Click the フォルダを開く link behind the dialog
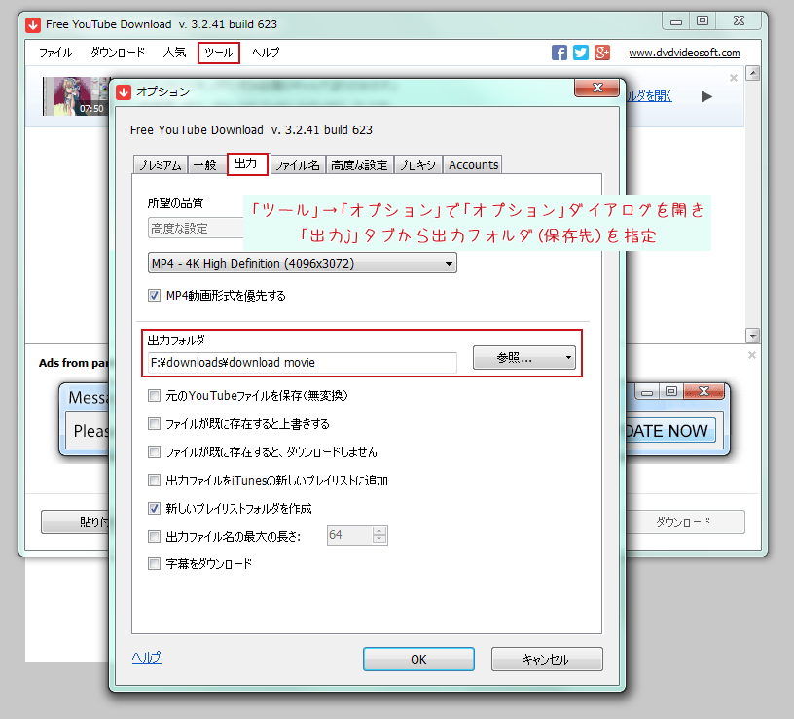The image size is (794, 719). [x=649, y=95]
